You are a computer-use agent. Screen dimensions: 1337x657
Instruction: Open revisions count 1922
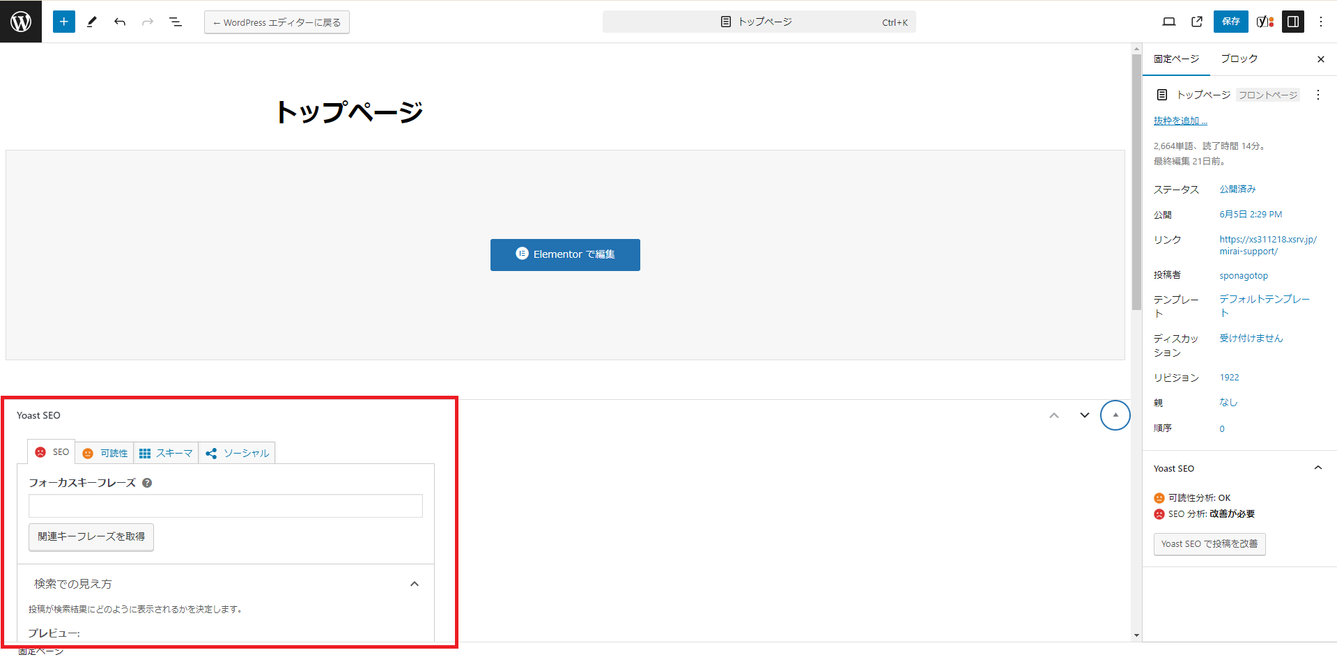click(1229, 378)
